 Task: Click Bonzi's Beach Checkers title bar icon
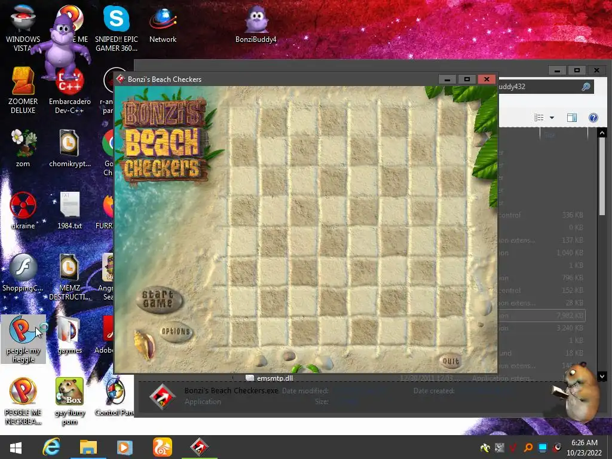click(121, 79)
